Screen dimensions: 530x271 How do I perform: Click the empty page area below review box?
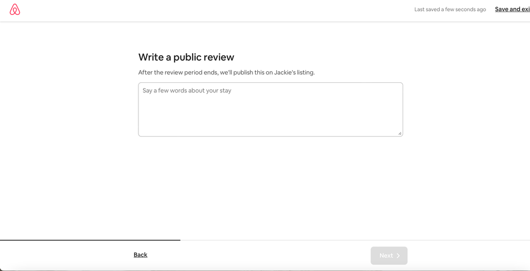click(x=270, y=186)
